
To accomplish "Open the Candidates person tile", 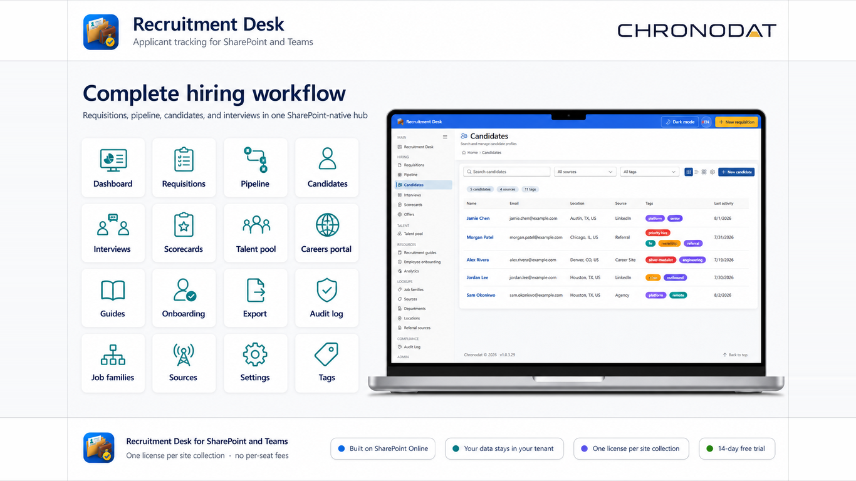I will coord(327,168).
